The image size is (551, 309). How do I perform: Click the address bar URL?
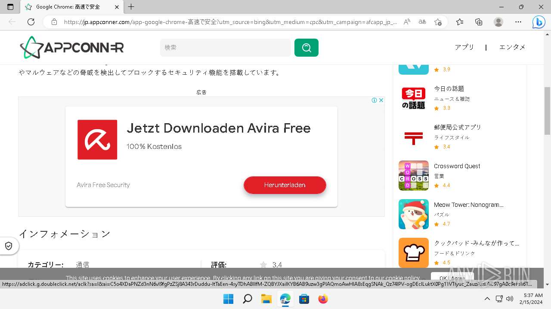[230, 22]
